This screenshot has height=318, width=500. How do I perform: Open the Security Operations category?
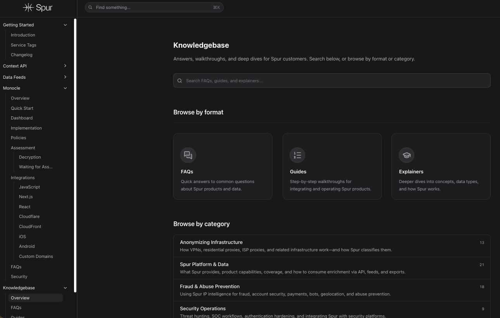[332, 310]
